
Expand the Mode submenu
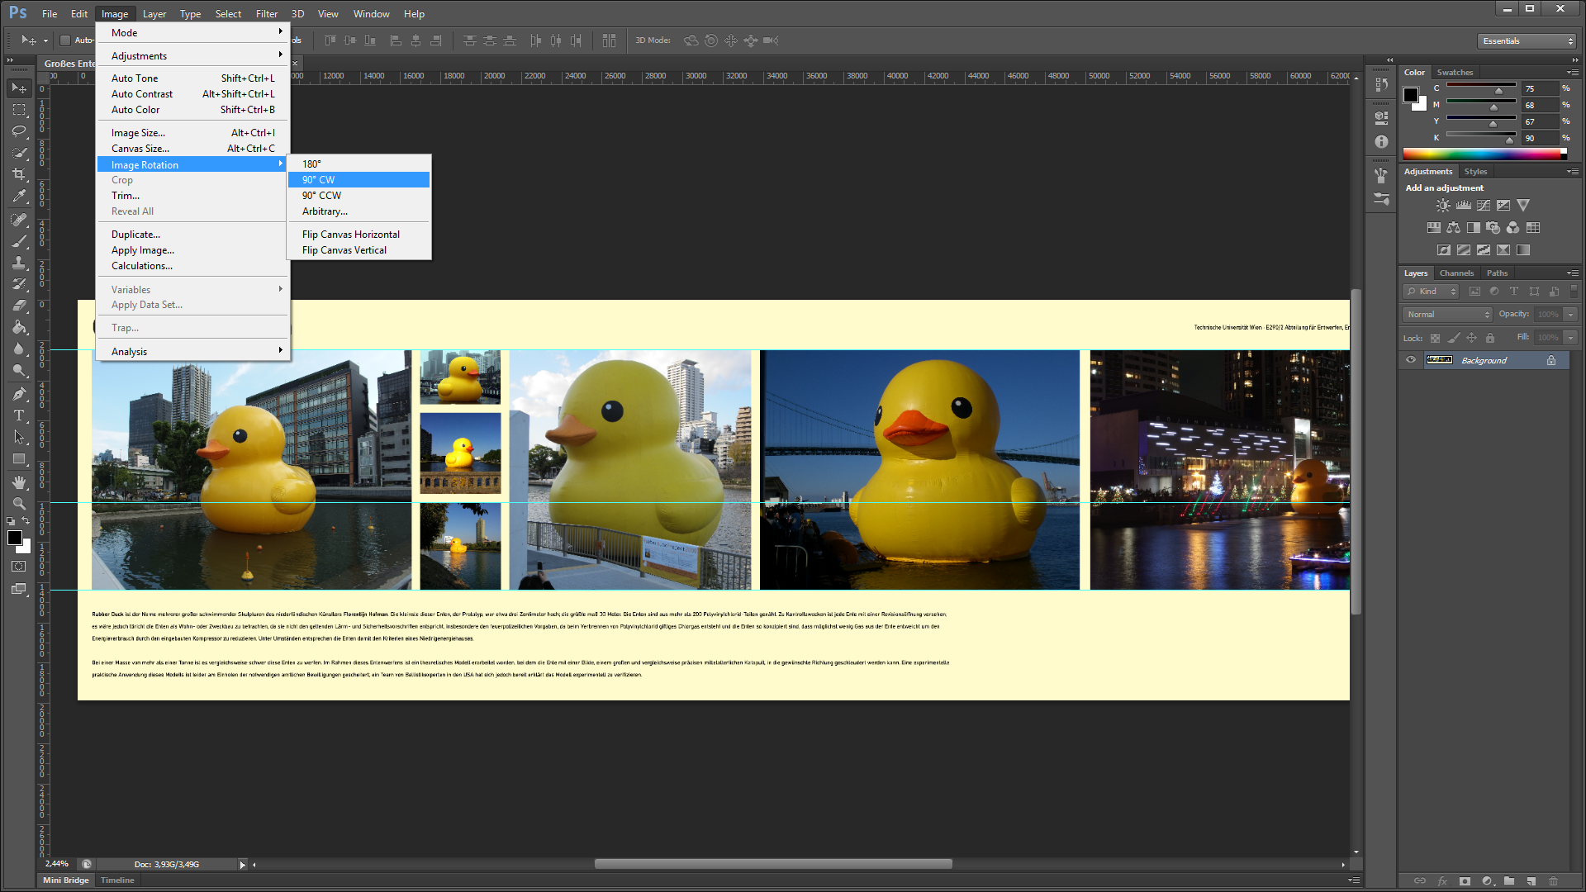click(193, 32)
